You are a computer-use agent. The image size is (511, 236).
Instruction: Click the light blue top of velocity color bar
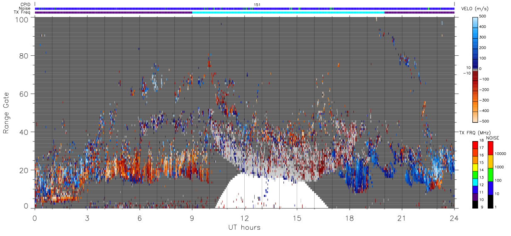[476, 22]
